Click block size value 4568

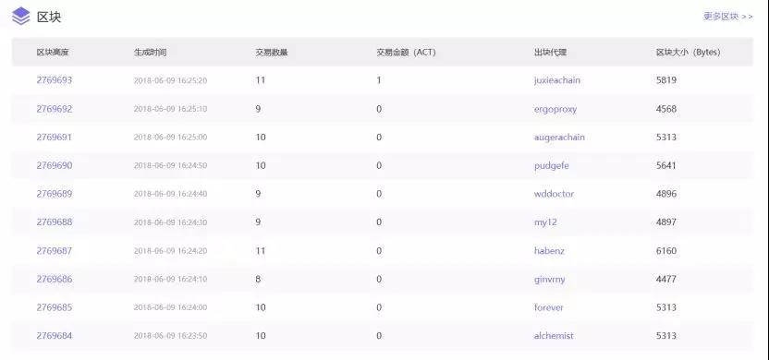666,109
